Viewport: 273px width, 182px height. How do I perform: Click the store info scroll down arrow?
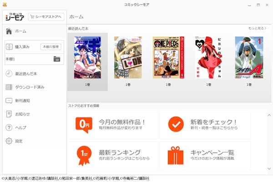269,168
